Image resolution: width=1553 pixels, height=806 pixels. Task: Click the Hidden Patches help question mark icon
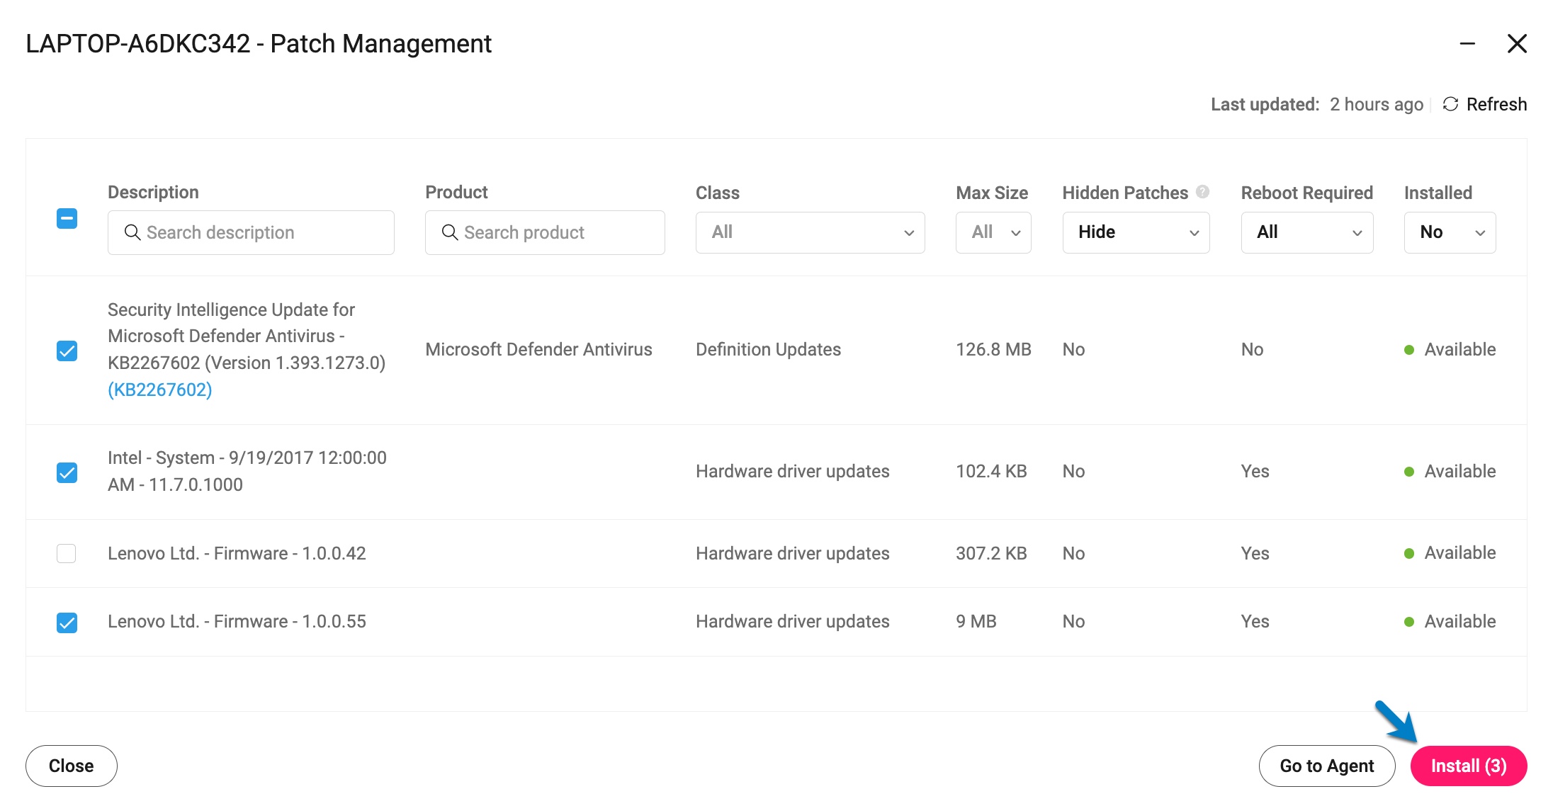[x=1202, y=191]
